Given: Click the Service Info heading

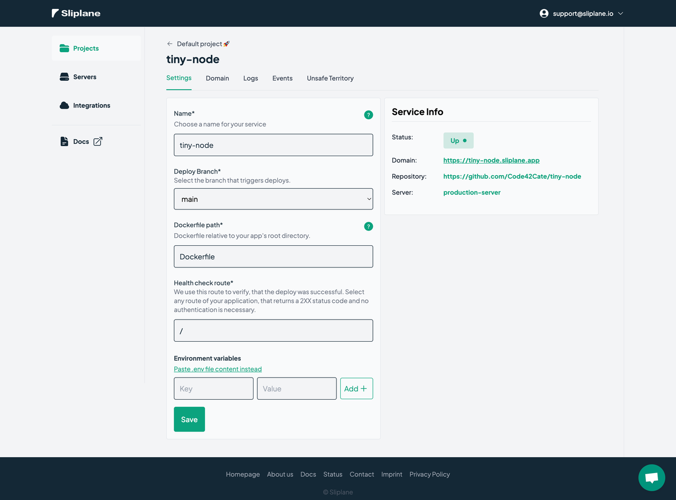Looking at the screenshot, I should (x=417, y=112).
